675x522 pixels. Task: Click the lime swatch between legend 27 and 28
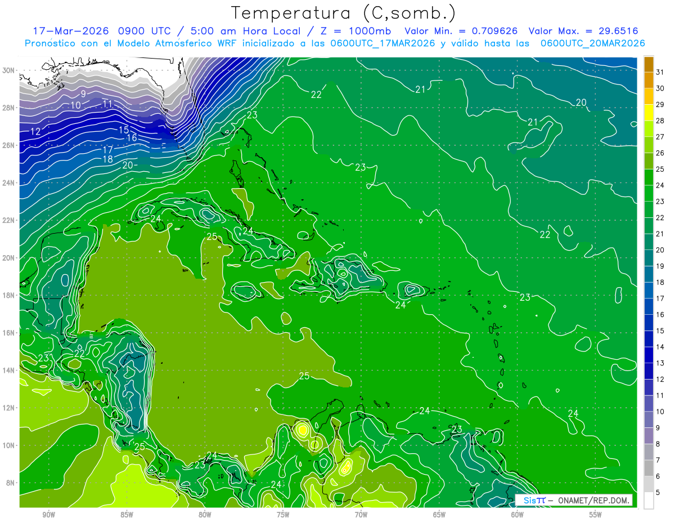pos(649,129)
